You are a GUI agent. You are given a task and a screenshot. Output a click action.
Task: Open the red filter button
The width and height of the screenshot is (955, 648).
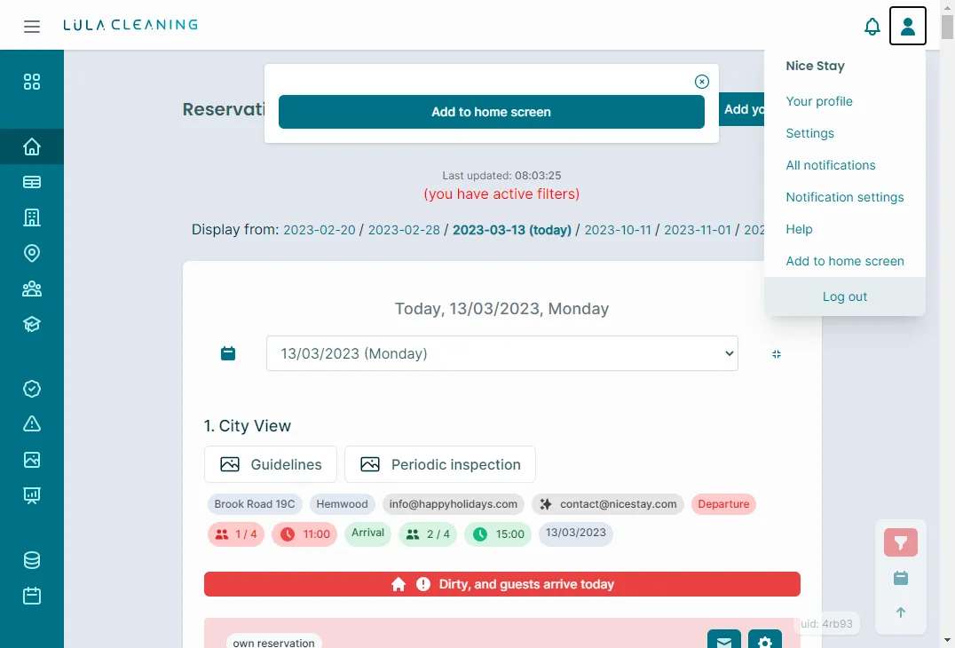point(901,542)
